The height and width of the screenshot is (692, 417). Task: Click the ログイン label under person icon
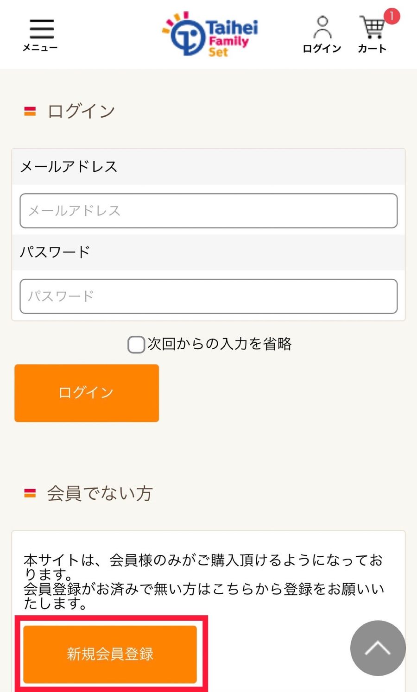(322, 49)
